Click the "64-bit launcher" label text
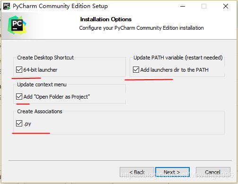238x184 pixels. coord(40,70)
